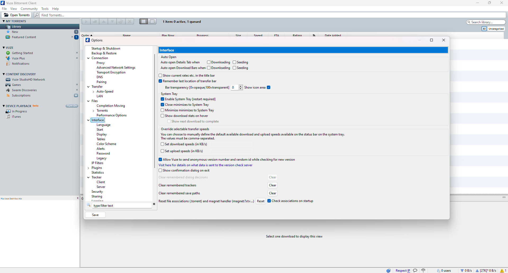Open the version check server details link
508x273 pixels.
click(205, 165)
